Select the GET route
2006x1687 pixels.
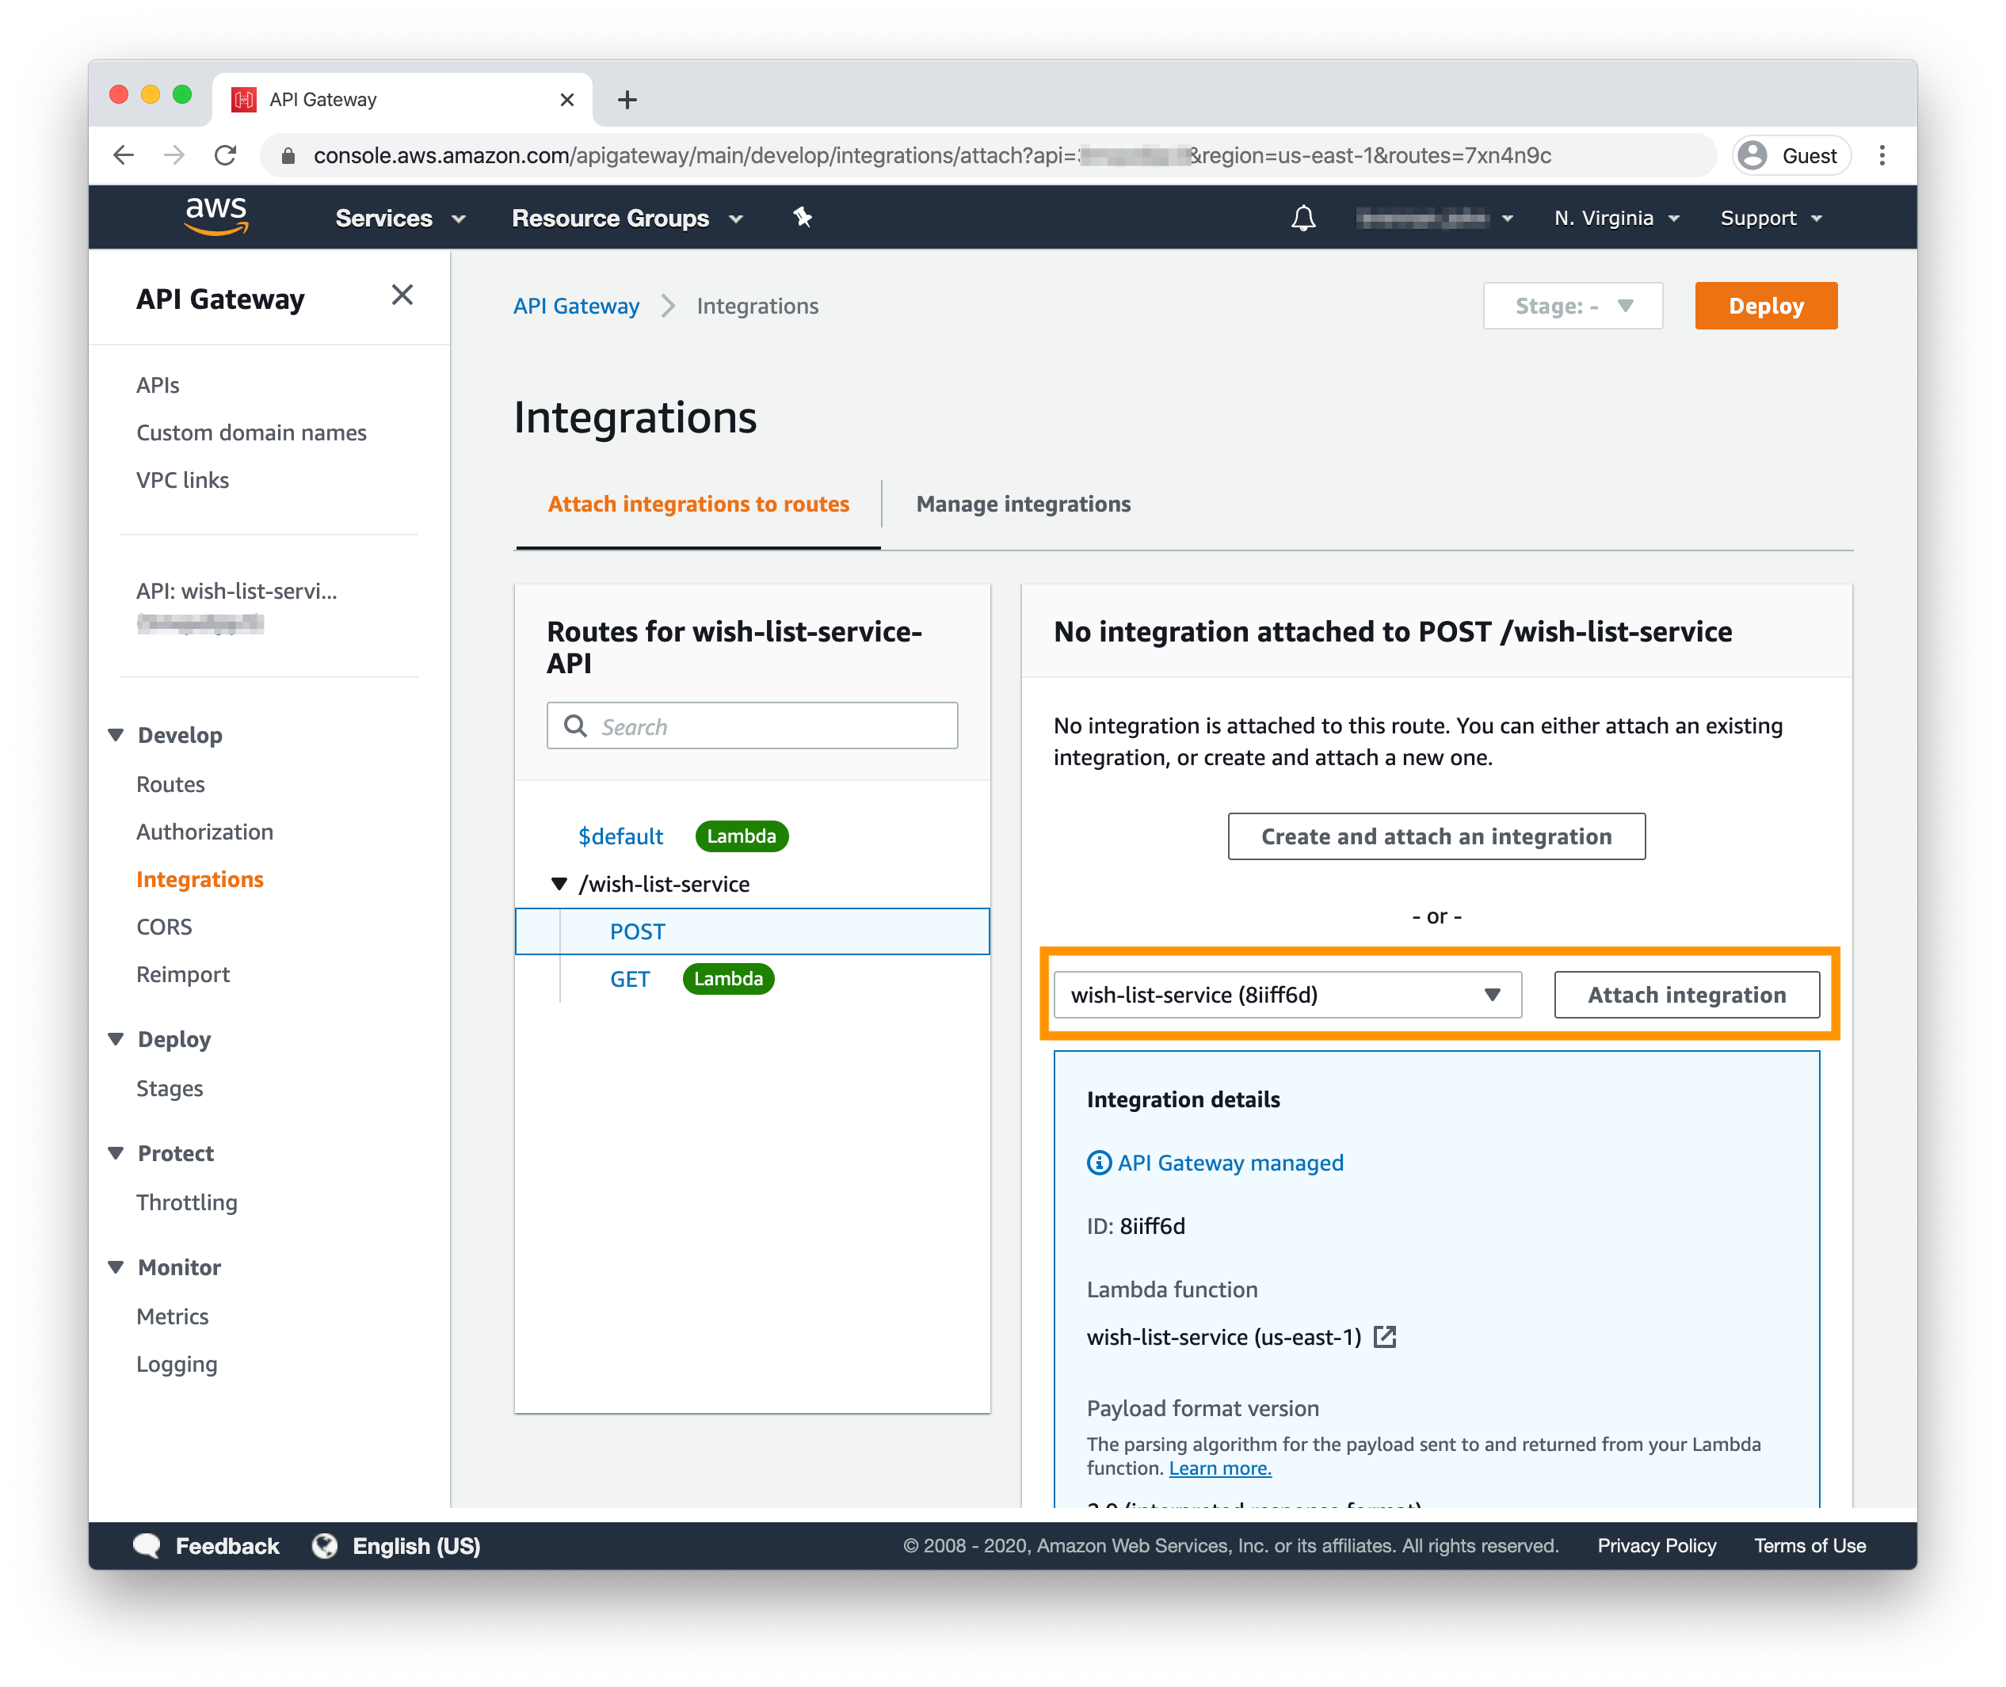(x=629, y=979)
